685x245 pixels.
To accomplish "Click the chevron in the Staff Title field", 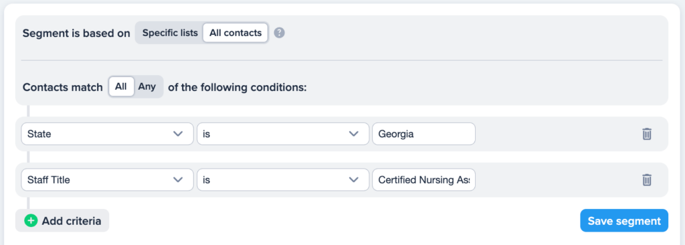I will point(177,180).
